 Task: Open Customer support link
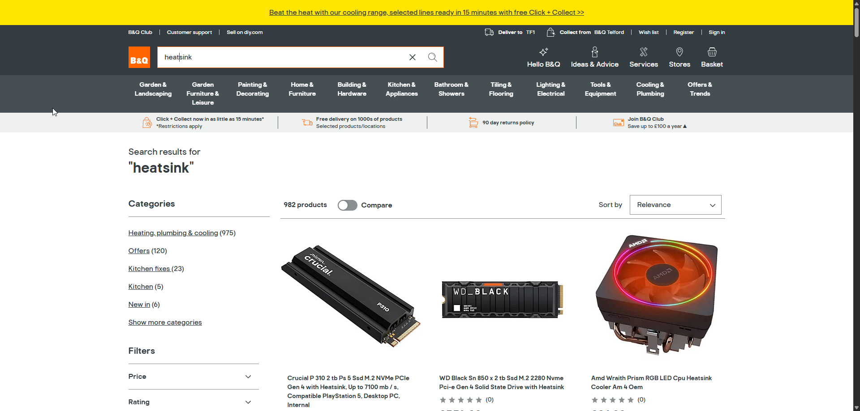[189, 32]
